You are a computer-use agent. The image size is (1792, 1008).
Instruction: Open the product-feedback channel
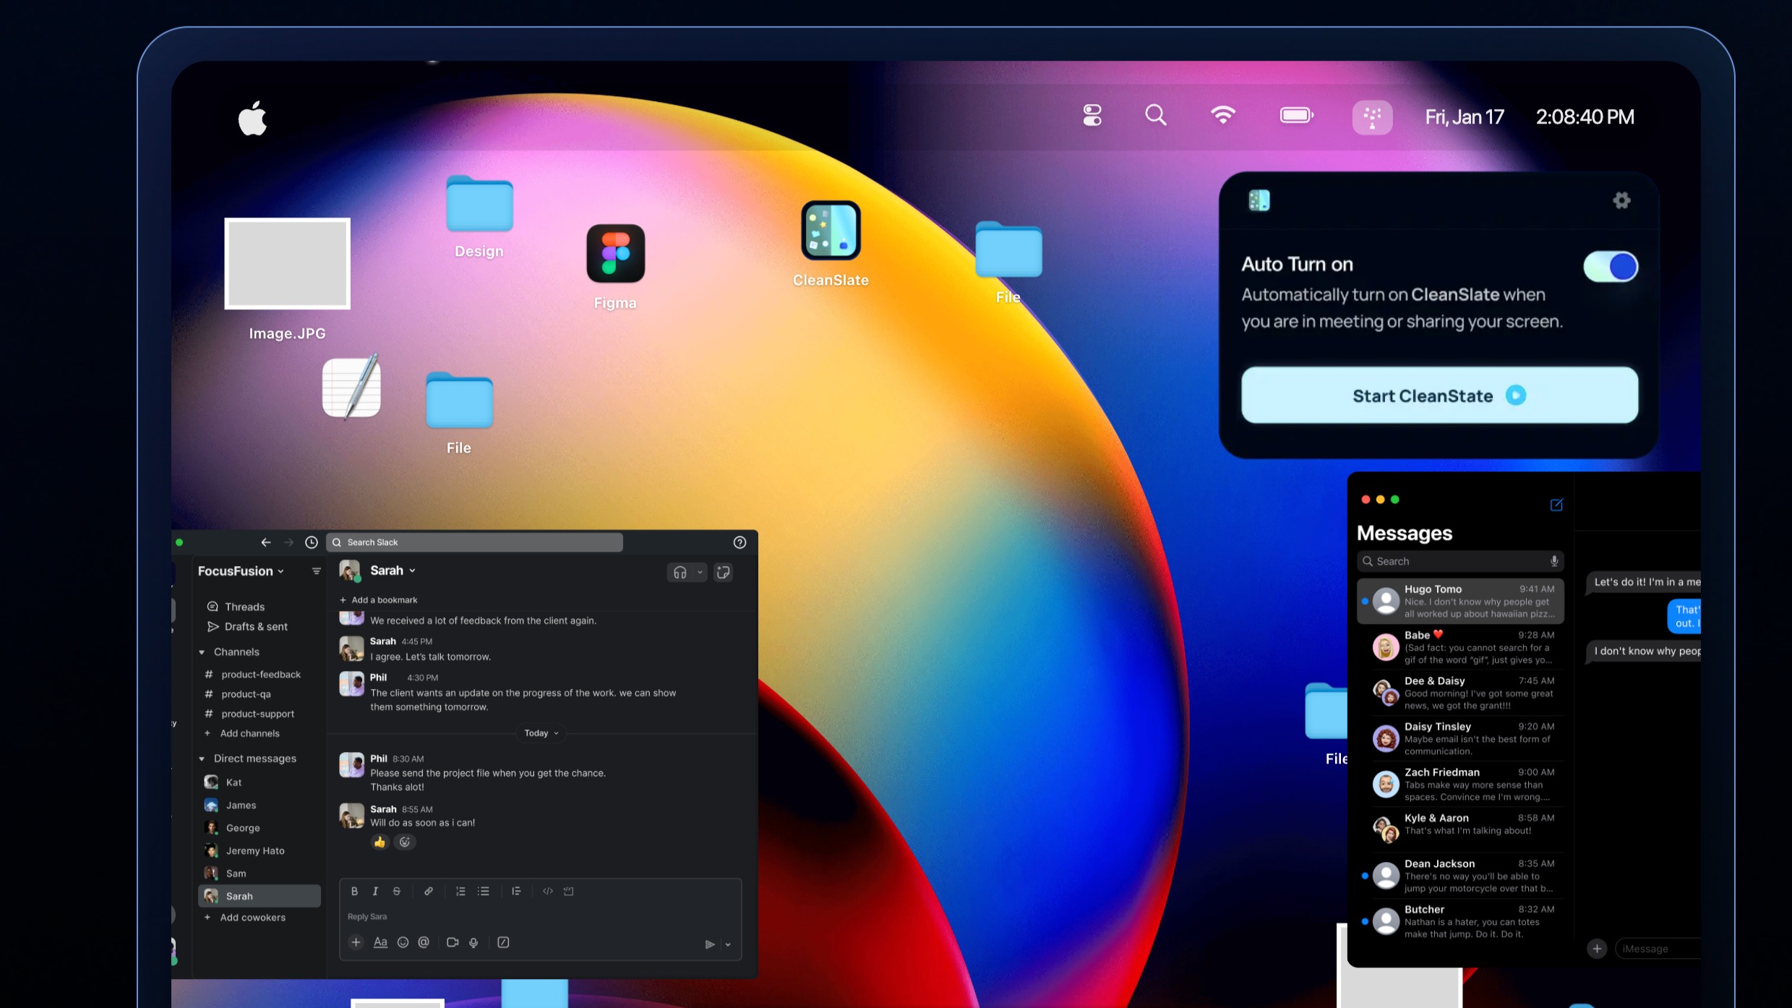tap(252, 674)
